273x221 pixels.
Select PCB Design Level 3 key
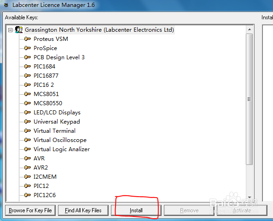tap(59, 57)
